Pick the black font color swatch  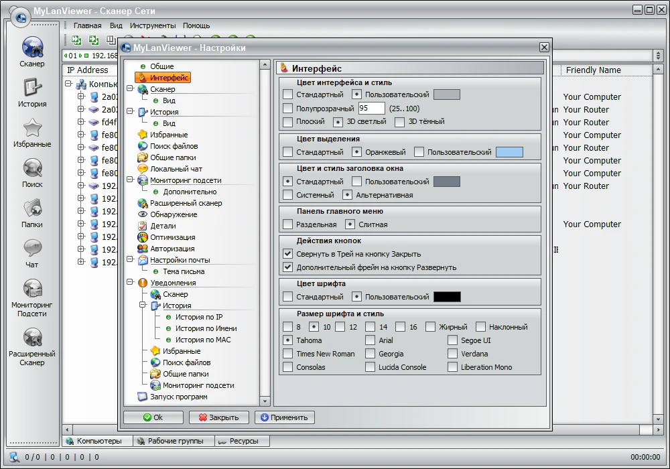(447, 297)
